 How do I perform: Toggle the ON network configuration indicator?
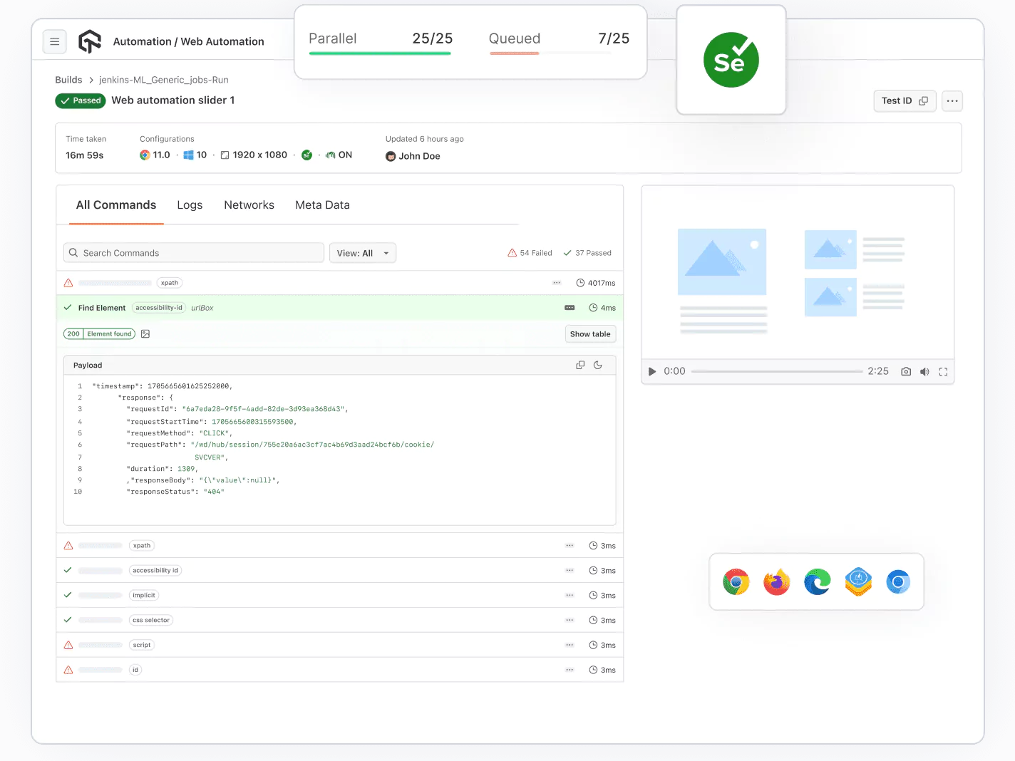click(x=339, y=155)
